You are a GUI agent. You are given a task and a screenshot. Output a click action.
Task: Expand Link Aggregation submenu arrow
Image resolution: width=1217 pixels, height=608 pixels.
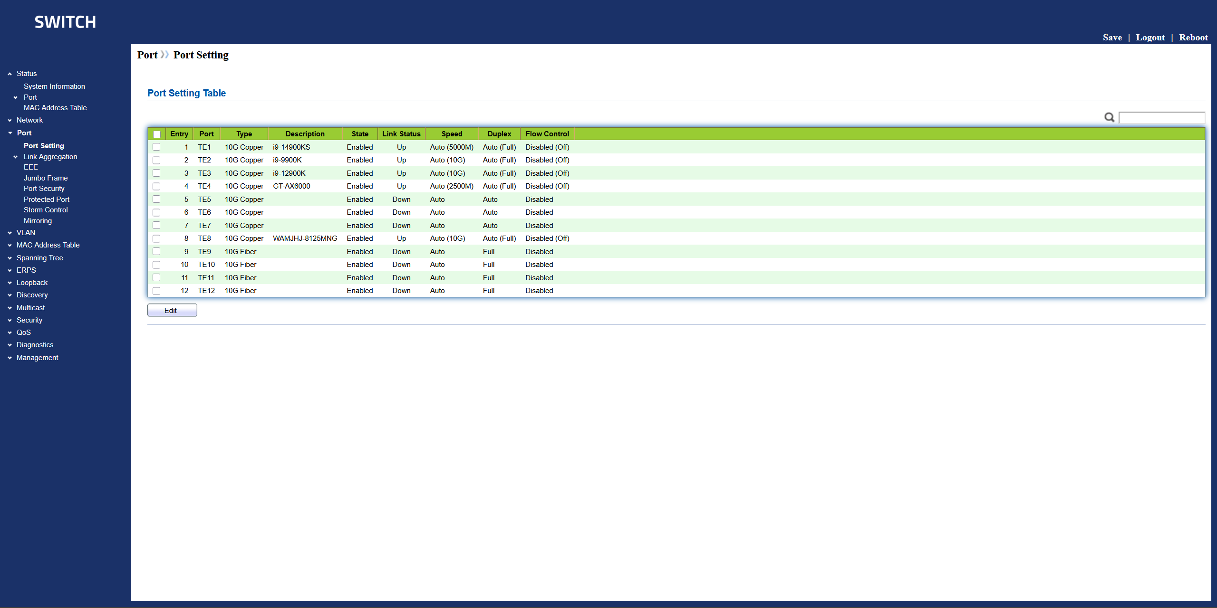pos(16,157)
